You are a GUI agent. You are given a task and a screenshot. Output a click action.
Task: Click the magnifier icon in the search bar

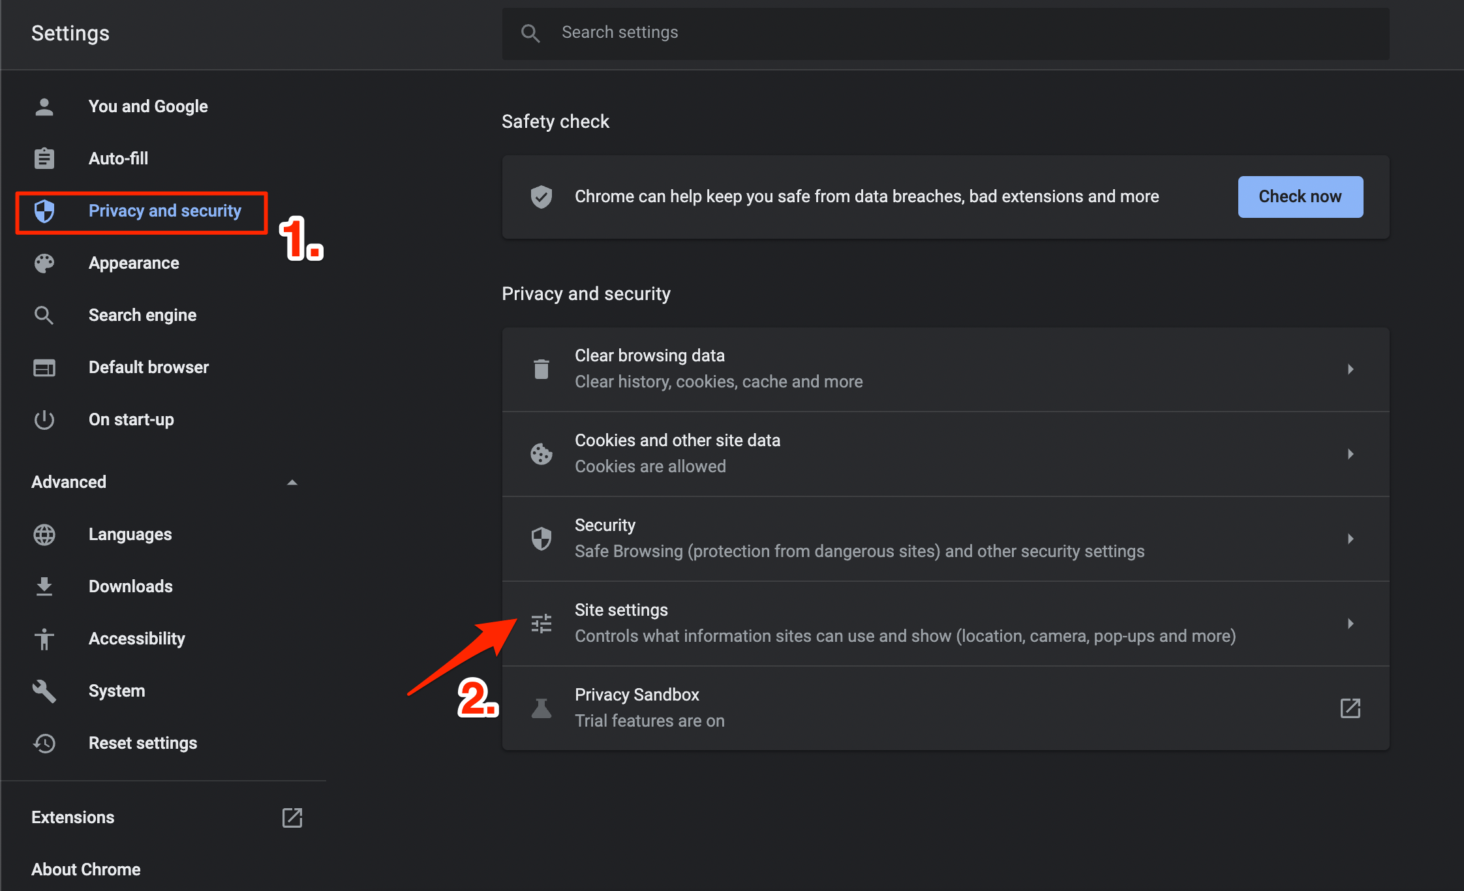(x=530, y=33)
